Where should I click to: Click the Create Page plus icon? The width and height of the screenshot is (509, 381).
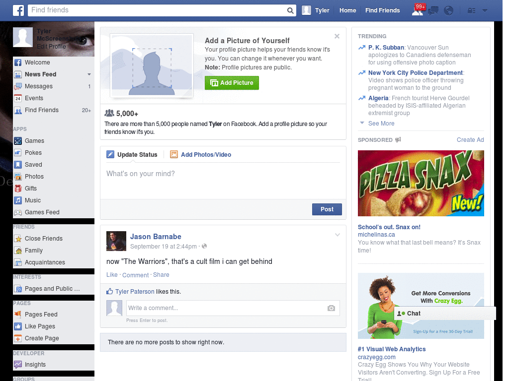(x=18, y=338)
